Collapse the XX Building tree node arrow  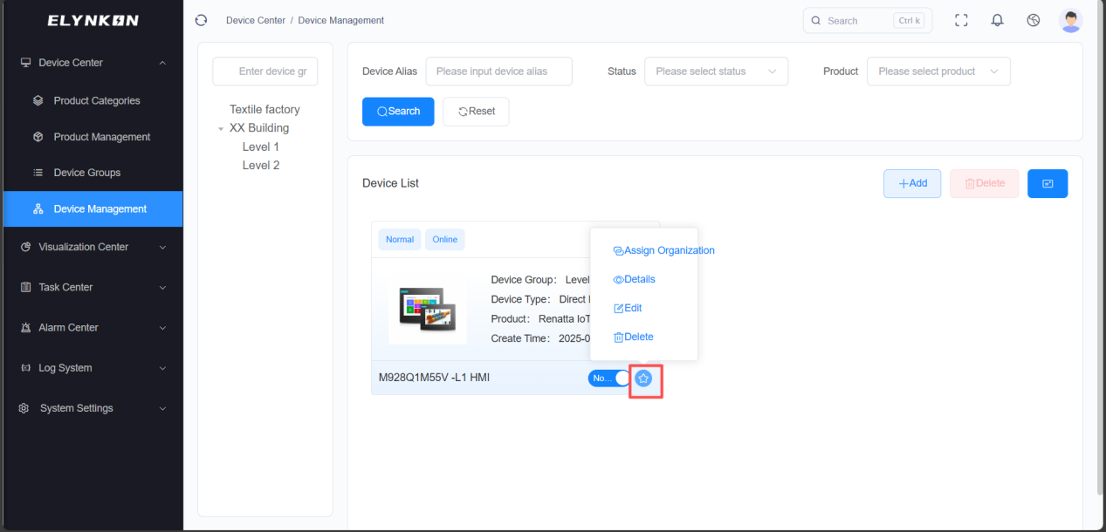coord(221,128)
